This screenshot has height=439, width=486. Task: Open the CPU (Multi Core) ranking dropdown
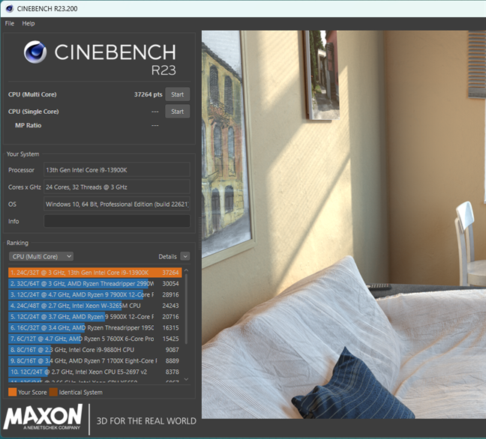point(41,256)
